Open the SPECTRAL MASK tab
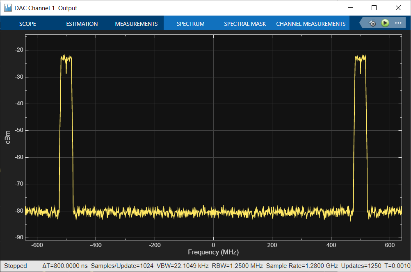 tap(245, 24)
